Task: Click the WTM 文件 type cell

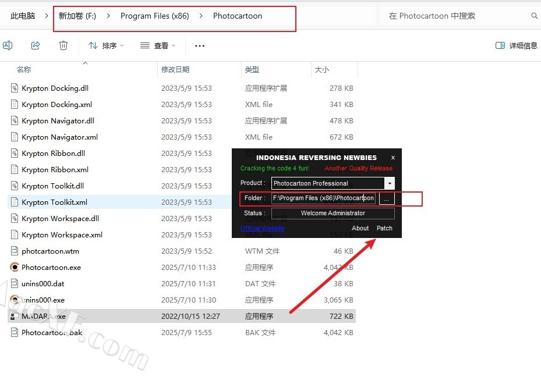Action: point(262,251)
